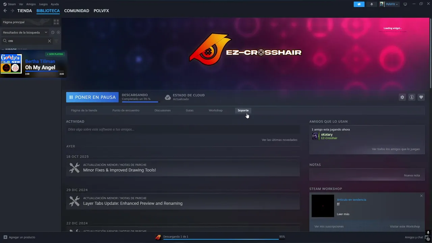Click Nueva nota to add a note
This screenshot has width=432, height=243.
pos(412,175)
